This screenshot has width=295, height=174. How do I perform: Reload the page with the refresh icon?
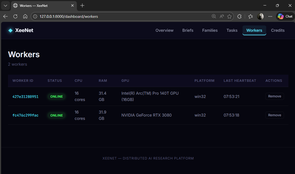[x=15, y=16]
